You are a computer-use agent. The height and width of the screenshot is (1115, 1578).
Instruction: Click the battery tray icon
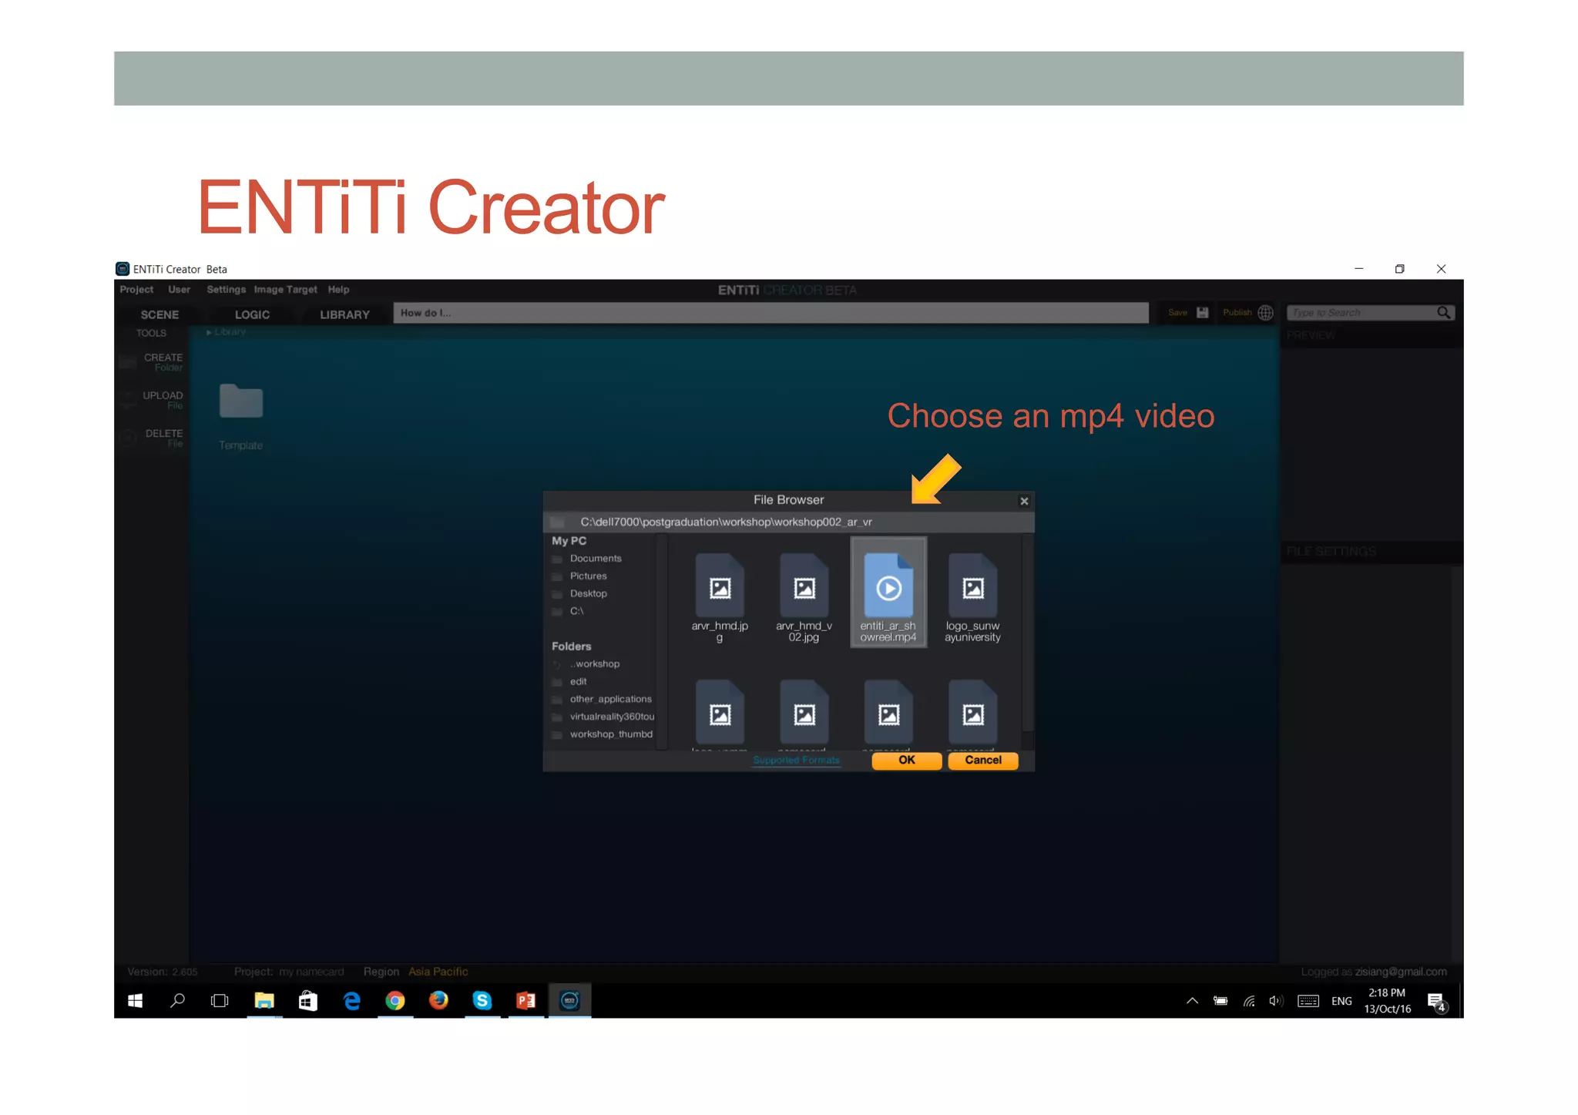tap(1220, 1002)
